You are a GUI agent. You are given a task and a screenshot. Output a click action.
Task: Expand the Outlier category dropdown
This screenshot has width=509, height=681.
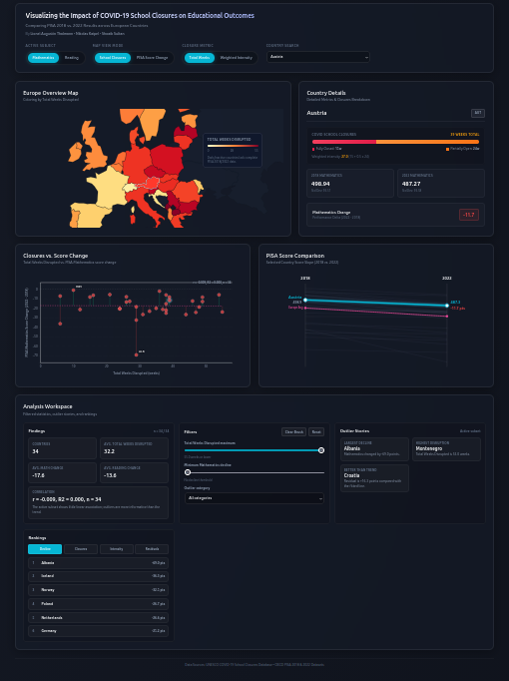254,498
